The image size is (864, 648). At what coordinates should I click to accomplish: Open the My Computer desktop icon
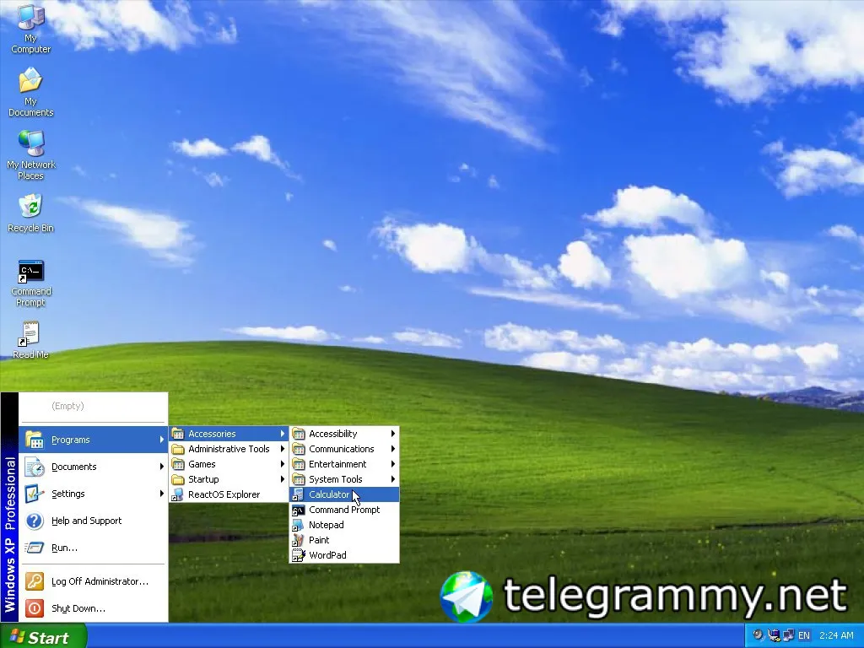click(31, 28)
